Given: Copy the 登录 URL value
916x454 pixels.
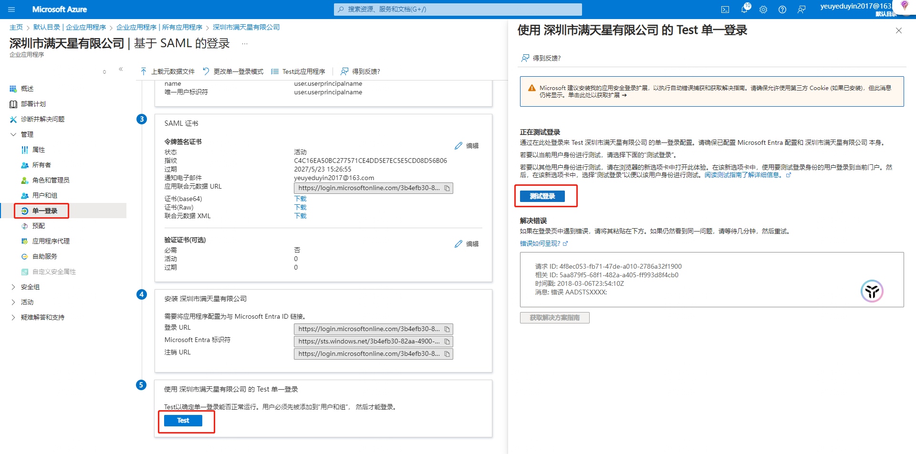Looking at the screenshot, I should point(447,329).
